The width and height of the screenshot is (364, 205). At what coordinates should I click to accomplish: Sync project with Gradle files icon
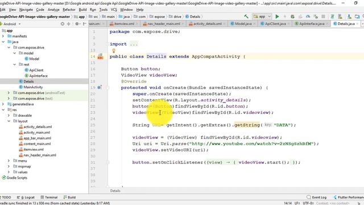[x=332, y=17]
